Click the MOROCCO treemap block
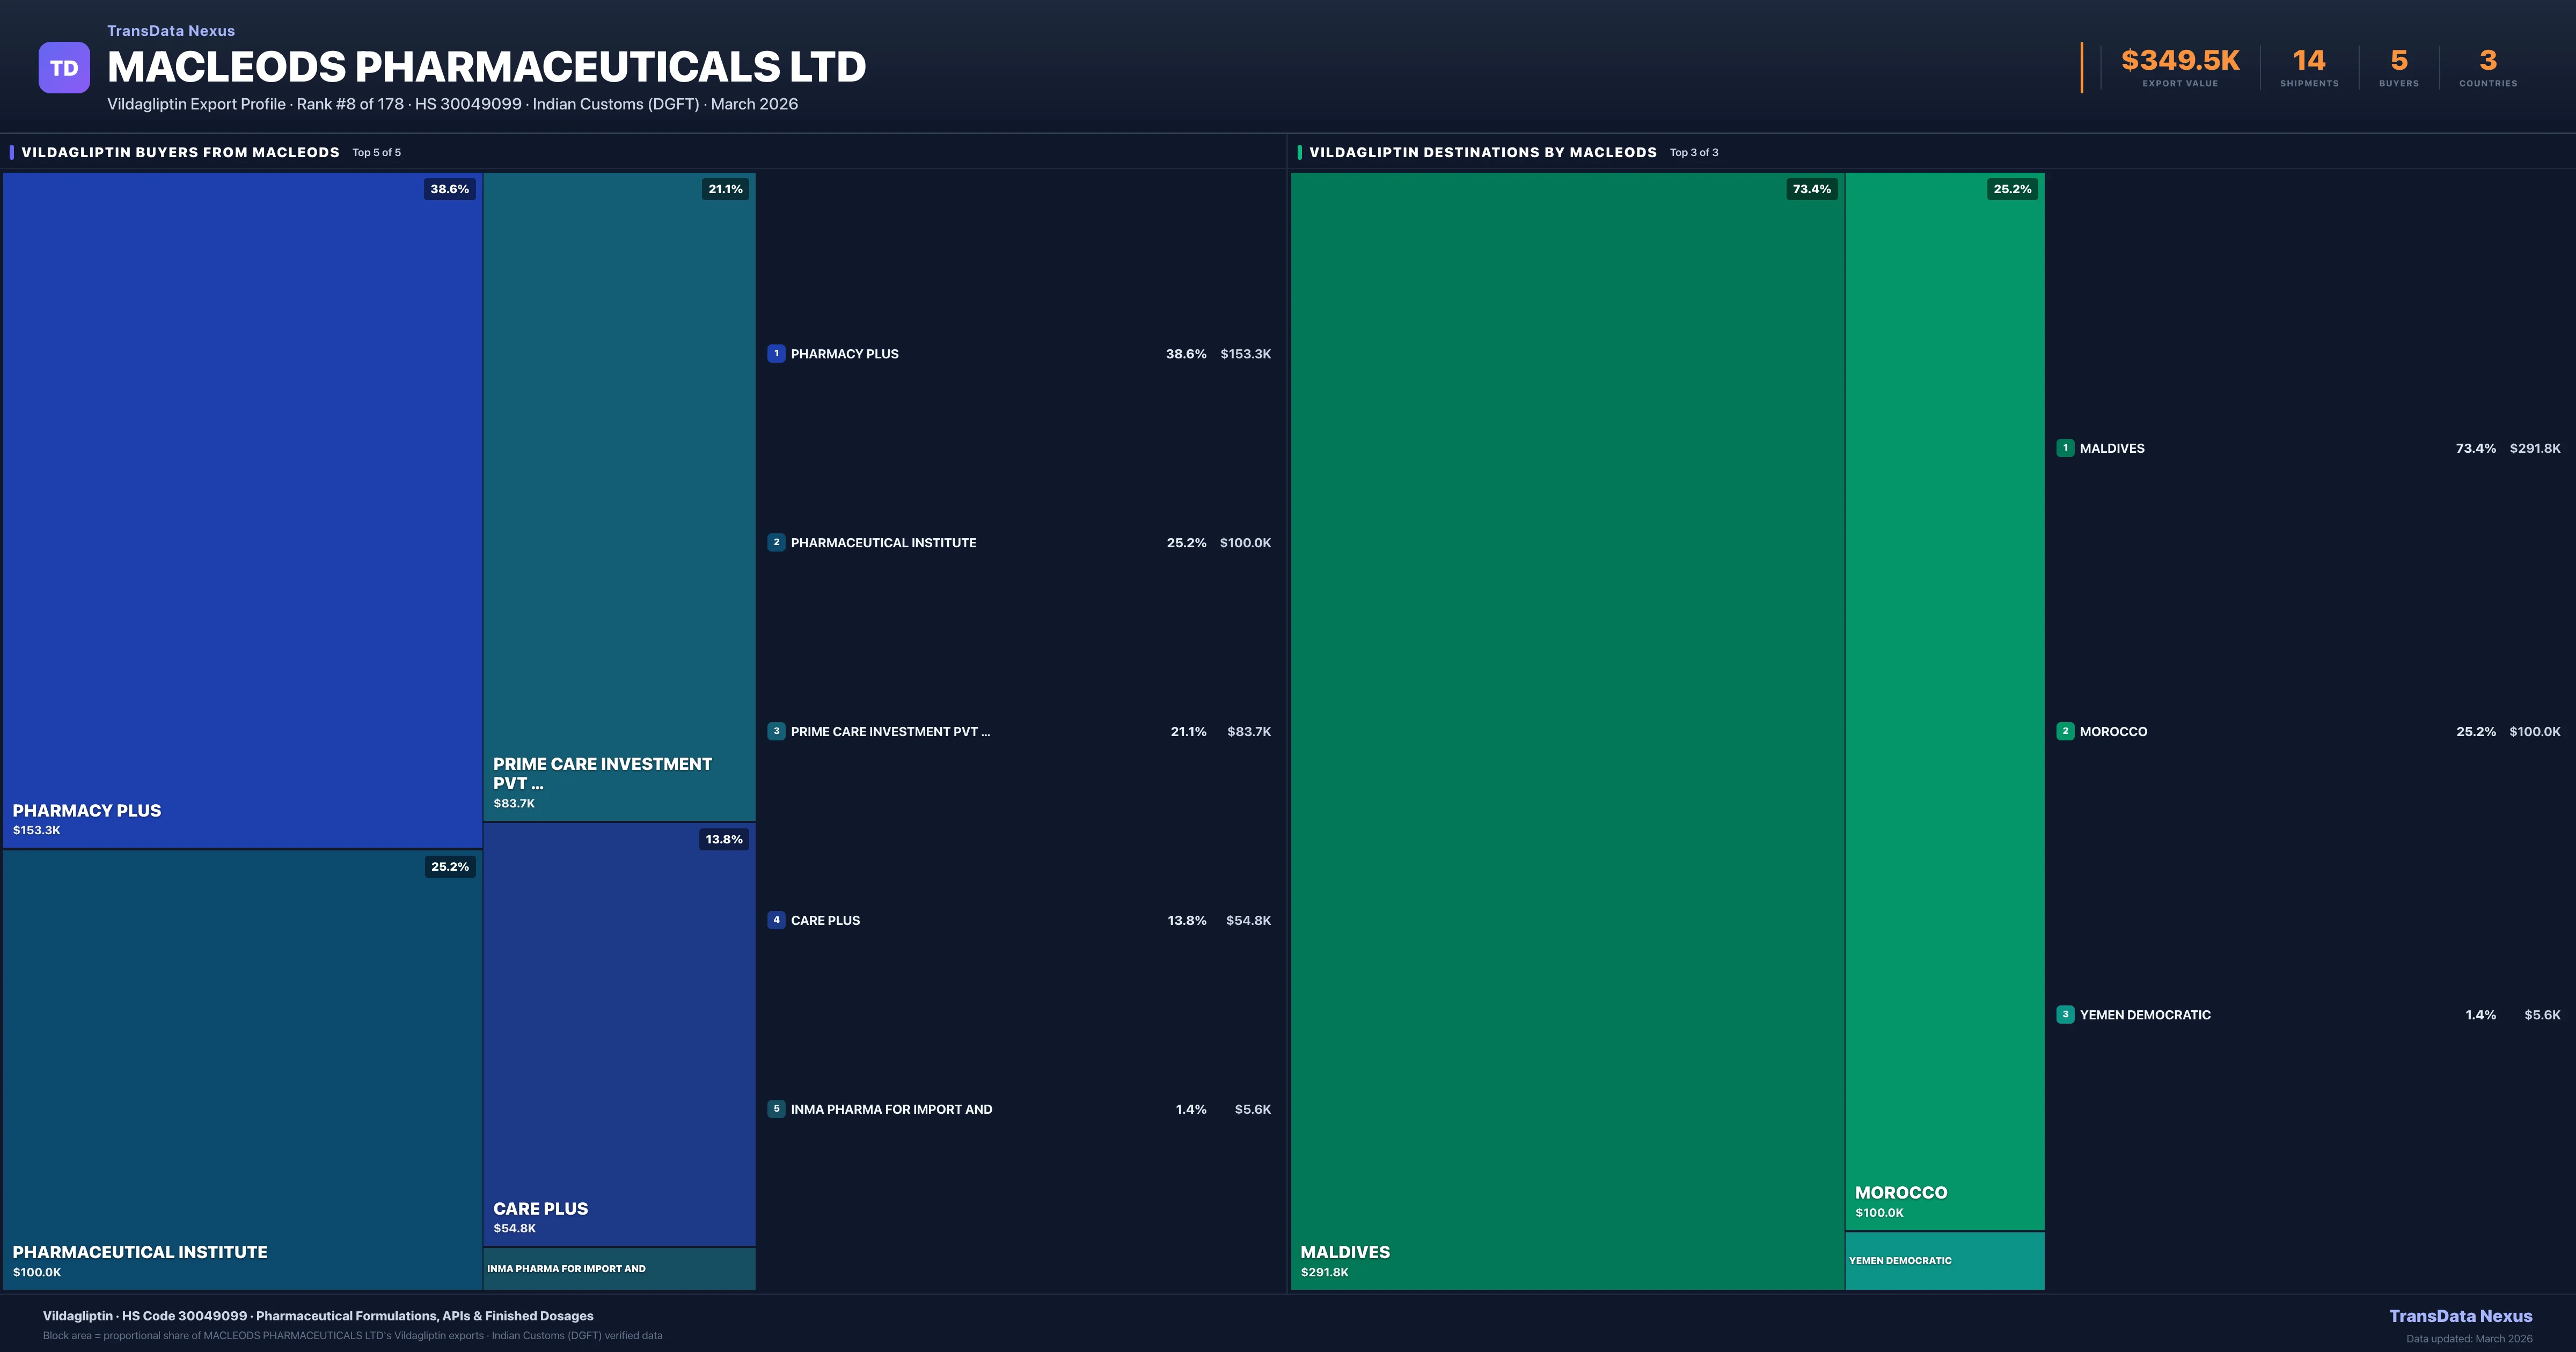Image resolution: width=2576 pixels, height=1352 pixels. [x=1944, y=700]
